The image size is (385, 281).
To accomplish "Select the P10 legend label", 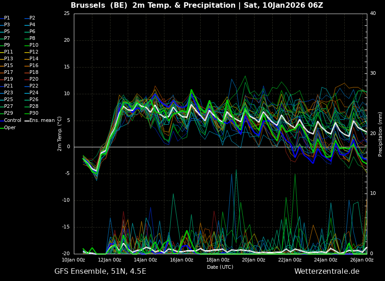I will click(x=34, y=45).
